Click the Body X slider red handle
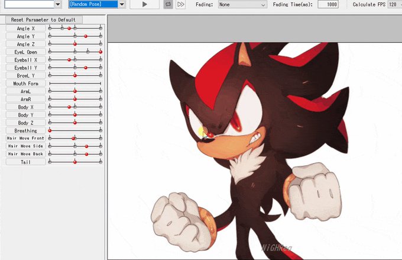The image size is (402, 260). click(x=69, y=107)
